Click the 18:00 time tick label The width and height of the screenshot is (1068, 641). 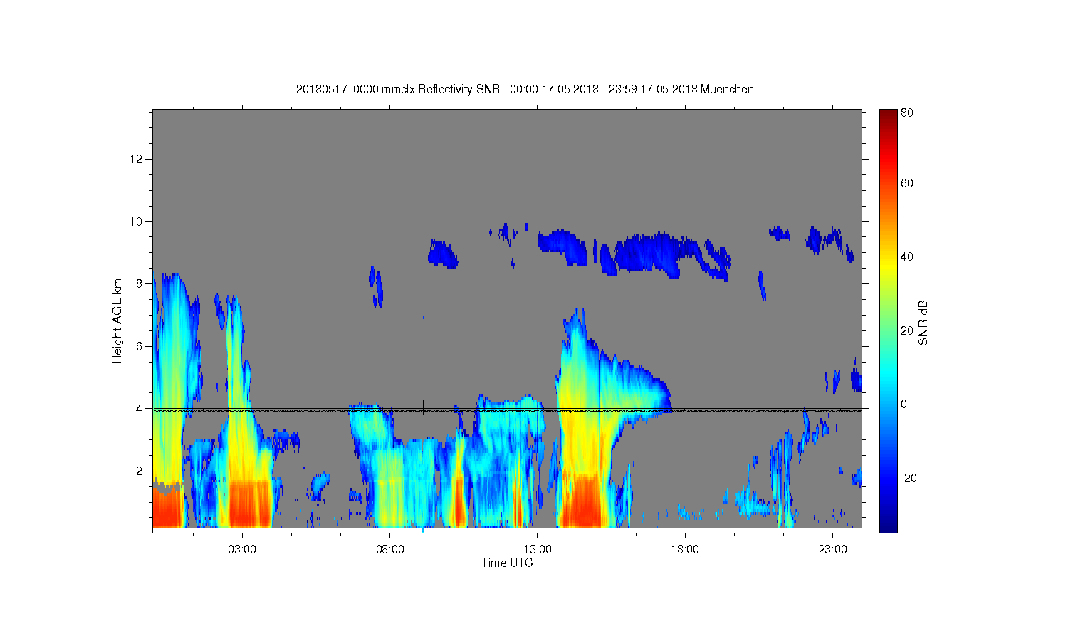coord(685,550)
